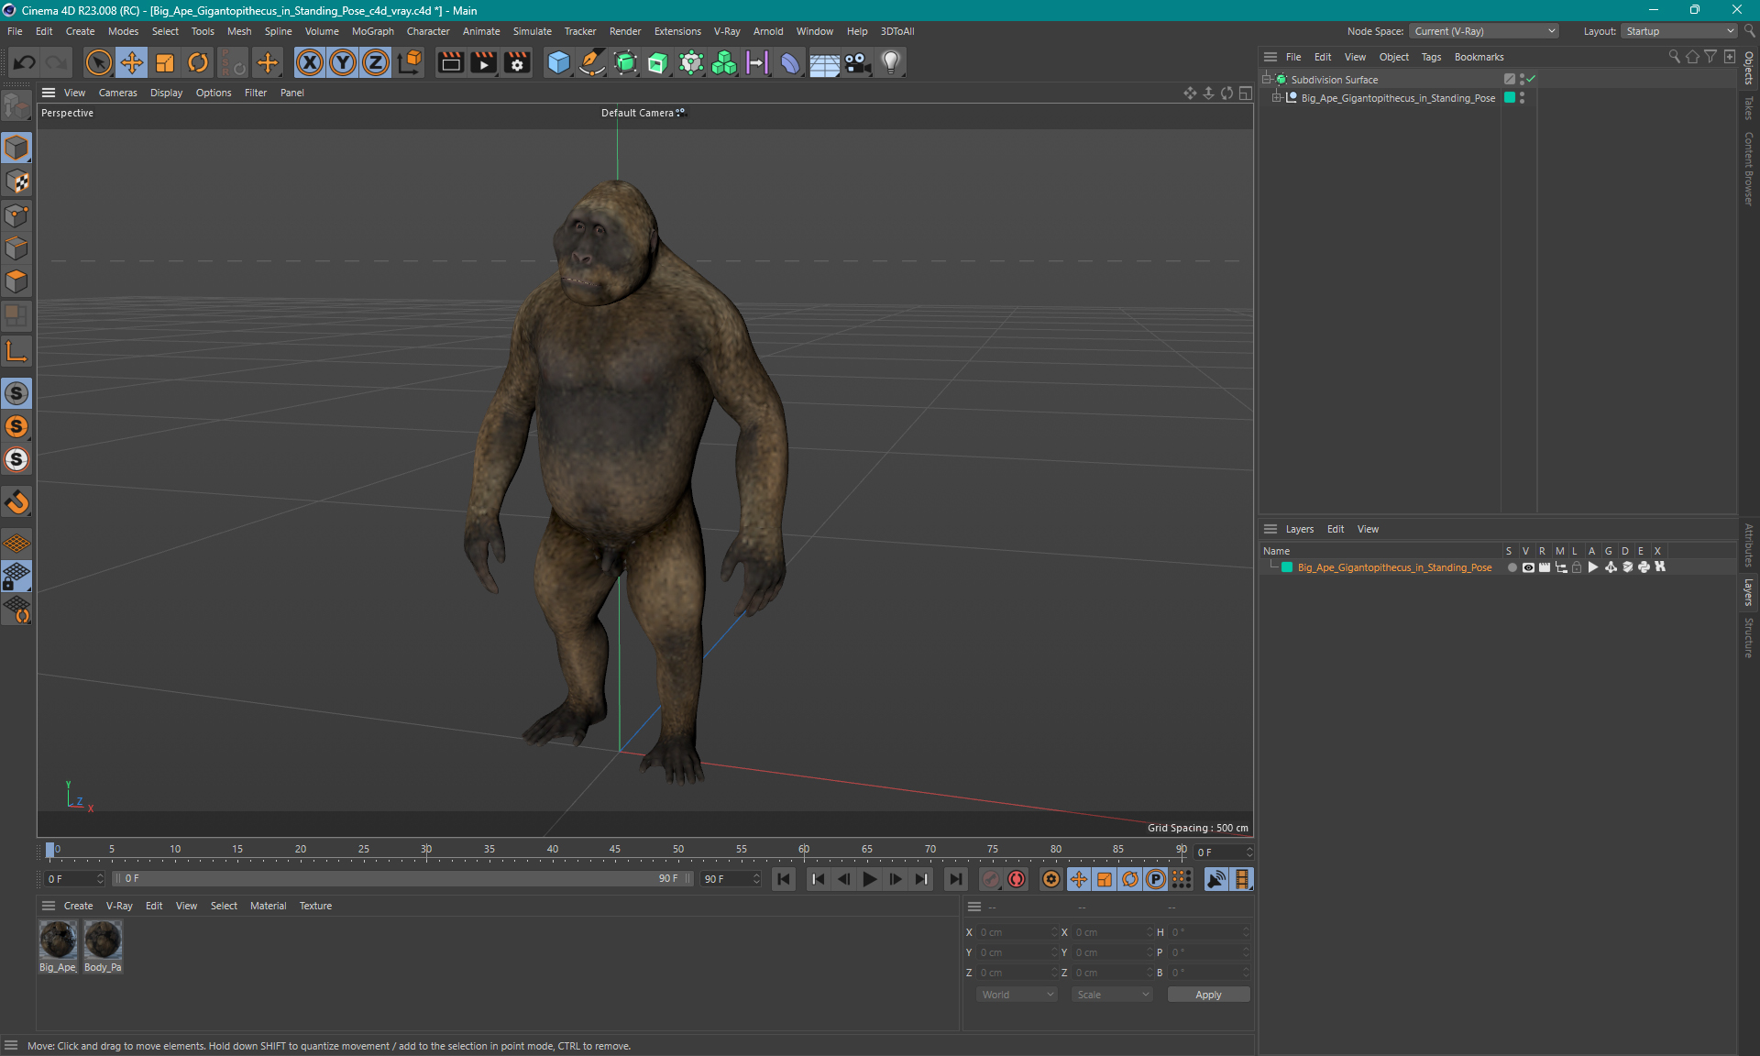Viewport: 1760px width, 1056px height.
Task: Toggle layer lock icon
Action: pos(1577,567)
